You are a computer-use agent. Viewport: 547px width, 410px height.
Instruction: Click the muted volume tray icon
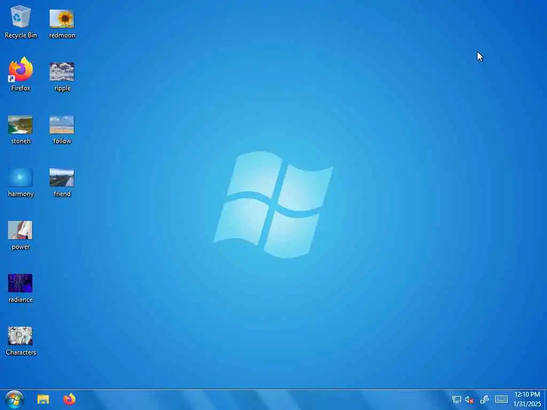(x=469, y=399)
